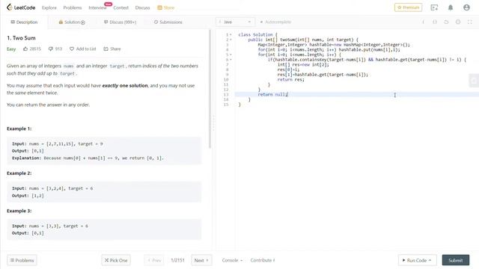Collapse code fold arrow on line 6
This screenshot has width=479, height=269.
tap(231, 60)
